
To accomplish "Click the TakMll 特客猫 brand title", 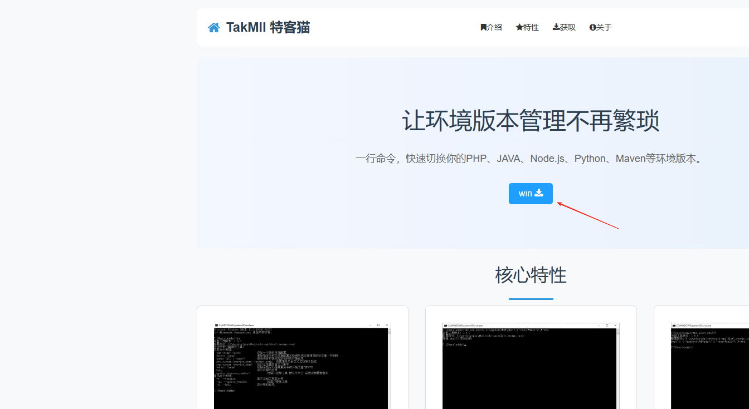I will 268,27.
